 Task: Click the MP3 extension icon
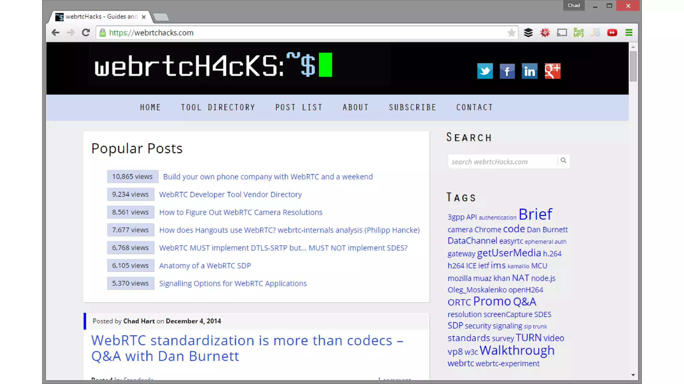point(578,33)
